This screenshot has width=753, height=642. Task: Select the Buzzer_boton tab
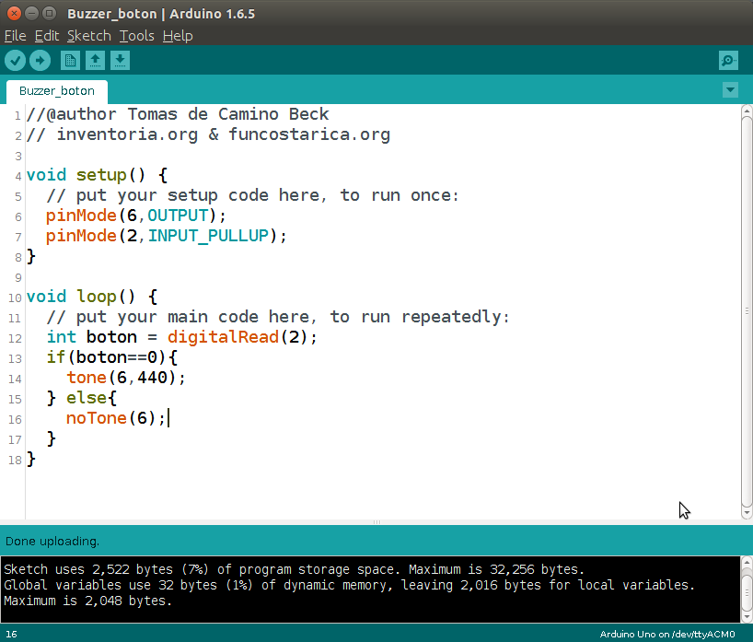[57, 91]
